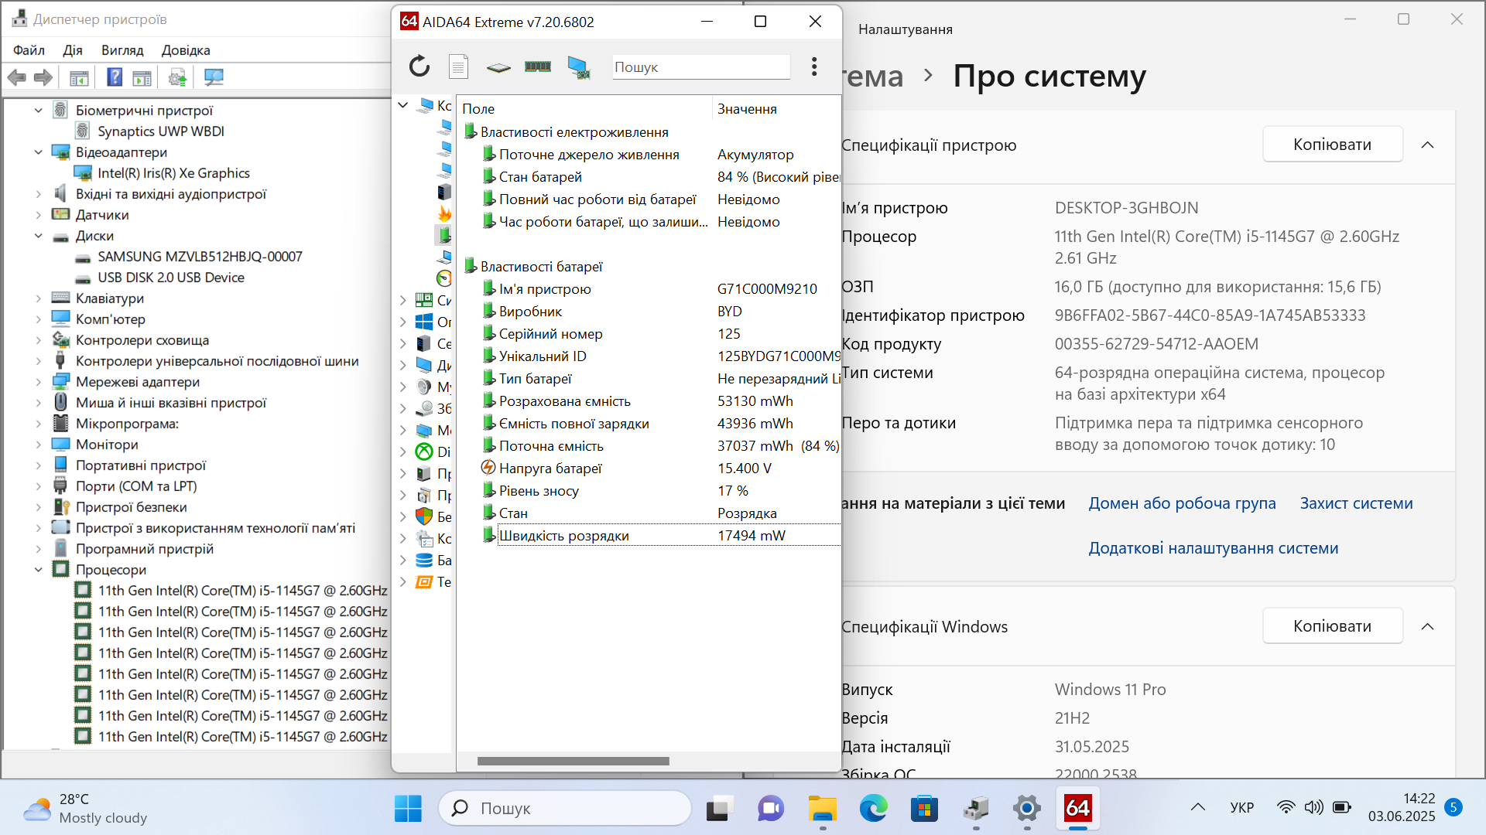
Task: Click the AIDA64 motherboard chip toolbar icon
Action: 498,67
